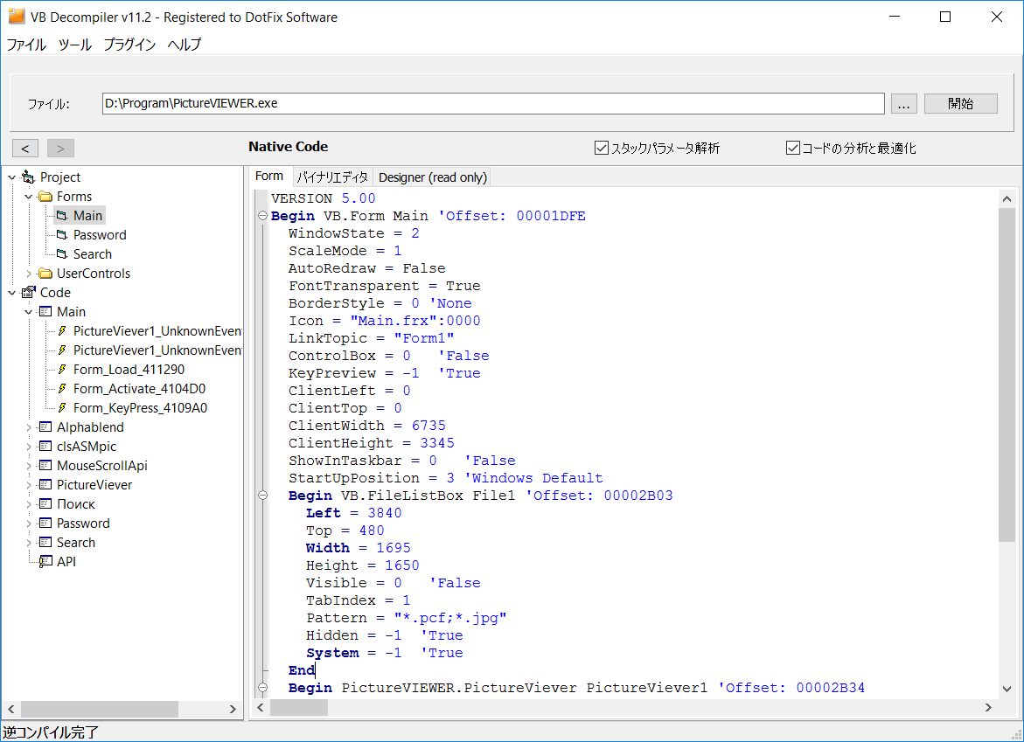The height and width of the screenshot is (742, 1024).
Task: Expand the MouseScrollApi module node
Action: click(x=29, y=466)
